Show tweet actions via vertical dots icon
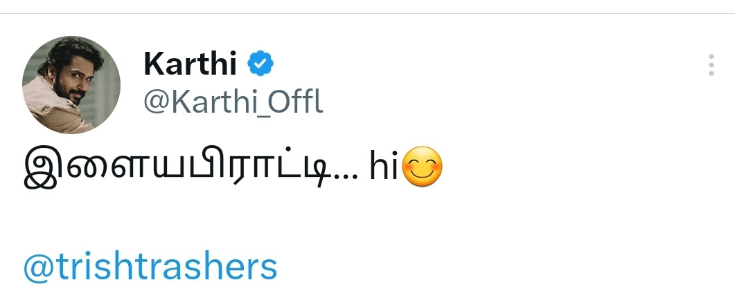 point(711,64)
